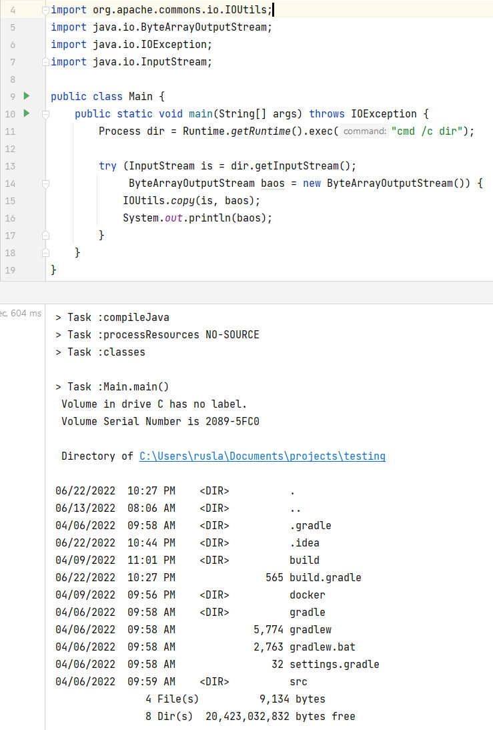Place cursor on System.out.println statement
The height and width of the screenshot is (730, 493).
(197, 218)
